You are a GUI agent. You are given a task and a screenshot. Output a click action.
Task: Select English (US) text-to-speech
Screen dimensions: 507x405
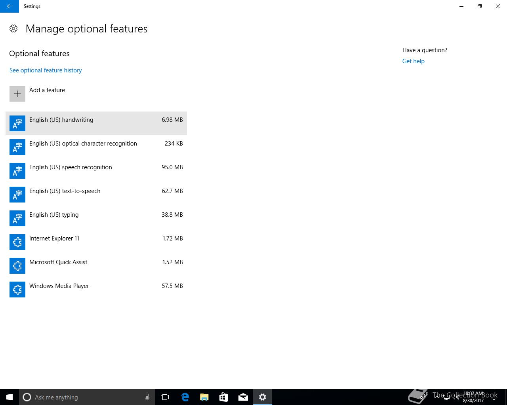coord(96,195)
